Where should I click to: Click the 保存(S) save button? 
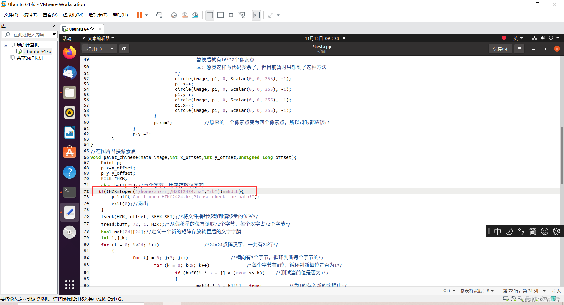point(500,49)
